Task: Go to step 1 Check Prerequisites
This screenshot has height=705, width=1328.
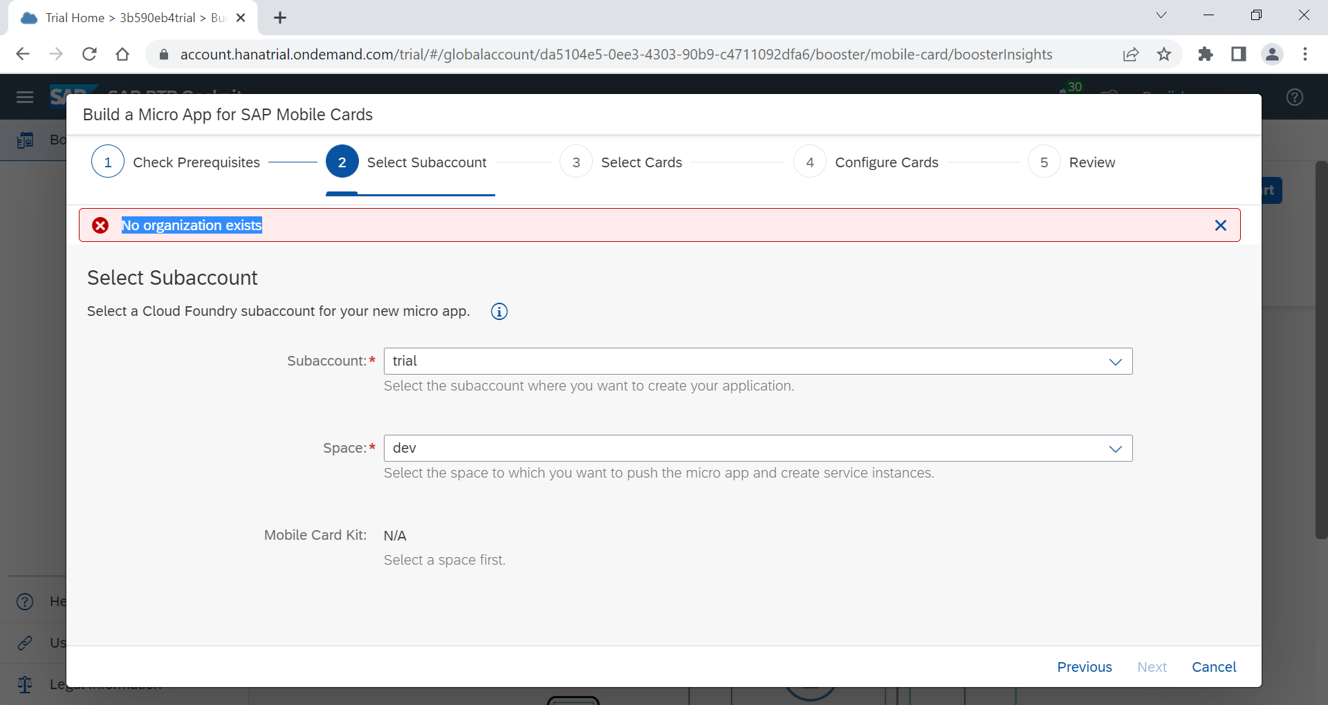Action: [x=176, y=162]
